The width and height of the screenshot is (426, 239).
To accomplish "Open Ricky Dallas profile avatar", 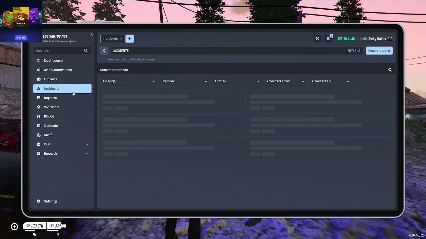I will click(390, 39).
